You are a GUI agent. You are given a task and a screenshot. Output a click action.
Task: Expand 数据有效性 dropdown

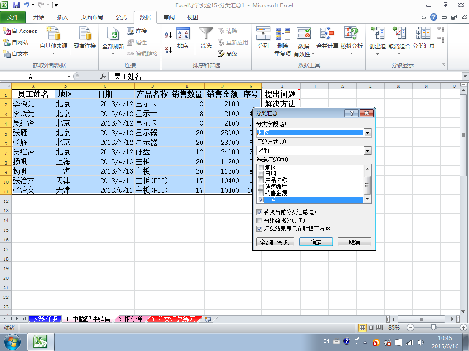[313, 54]
